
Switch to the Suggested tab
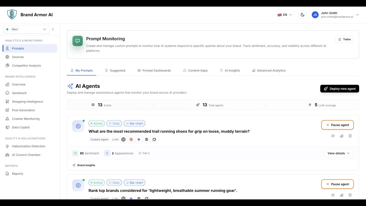coord(115,70)
